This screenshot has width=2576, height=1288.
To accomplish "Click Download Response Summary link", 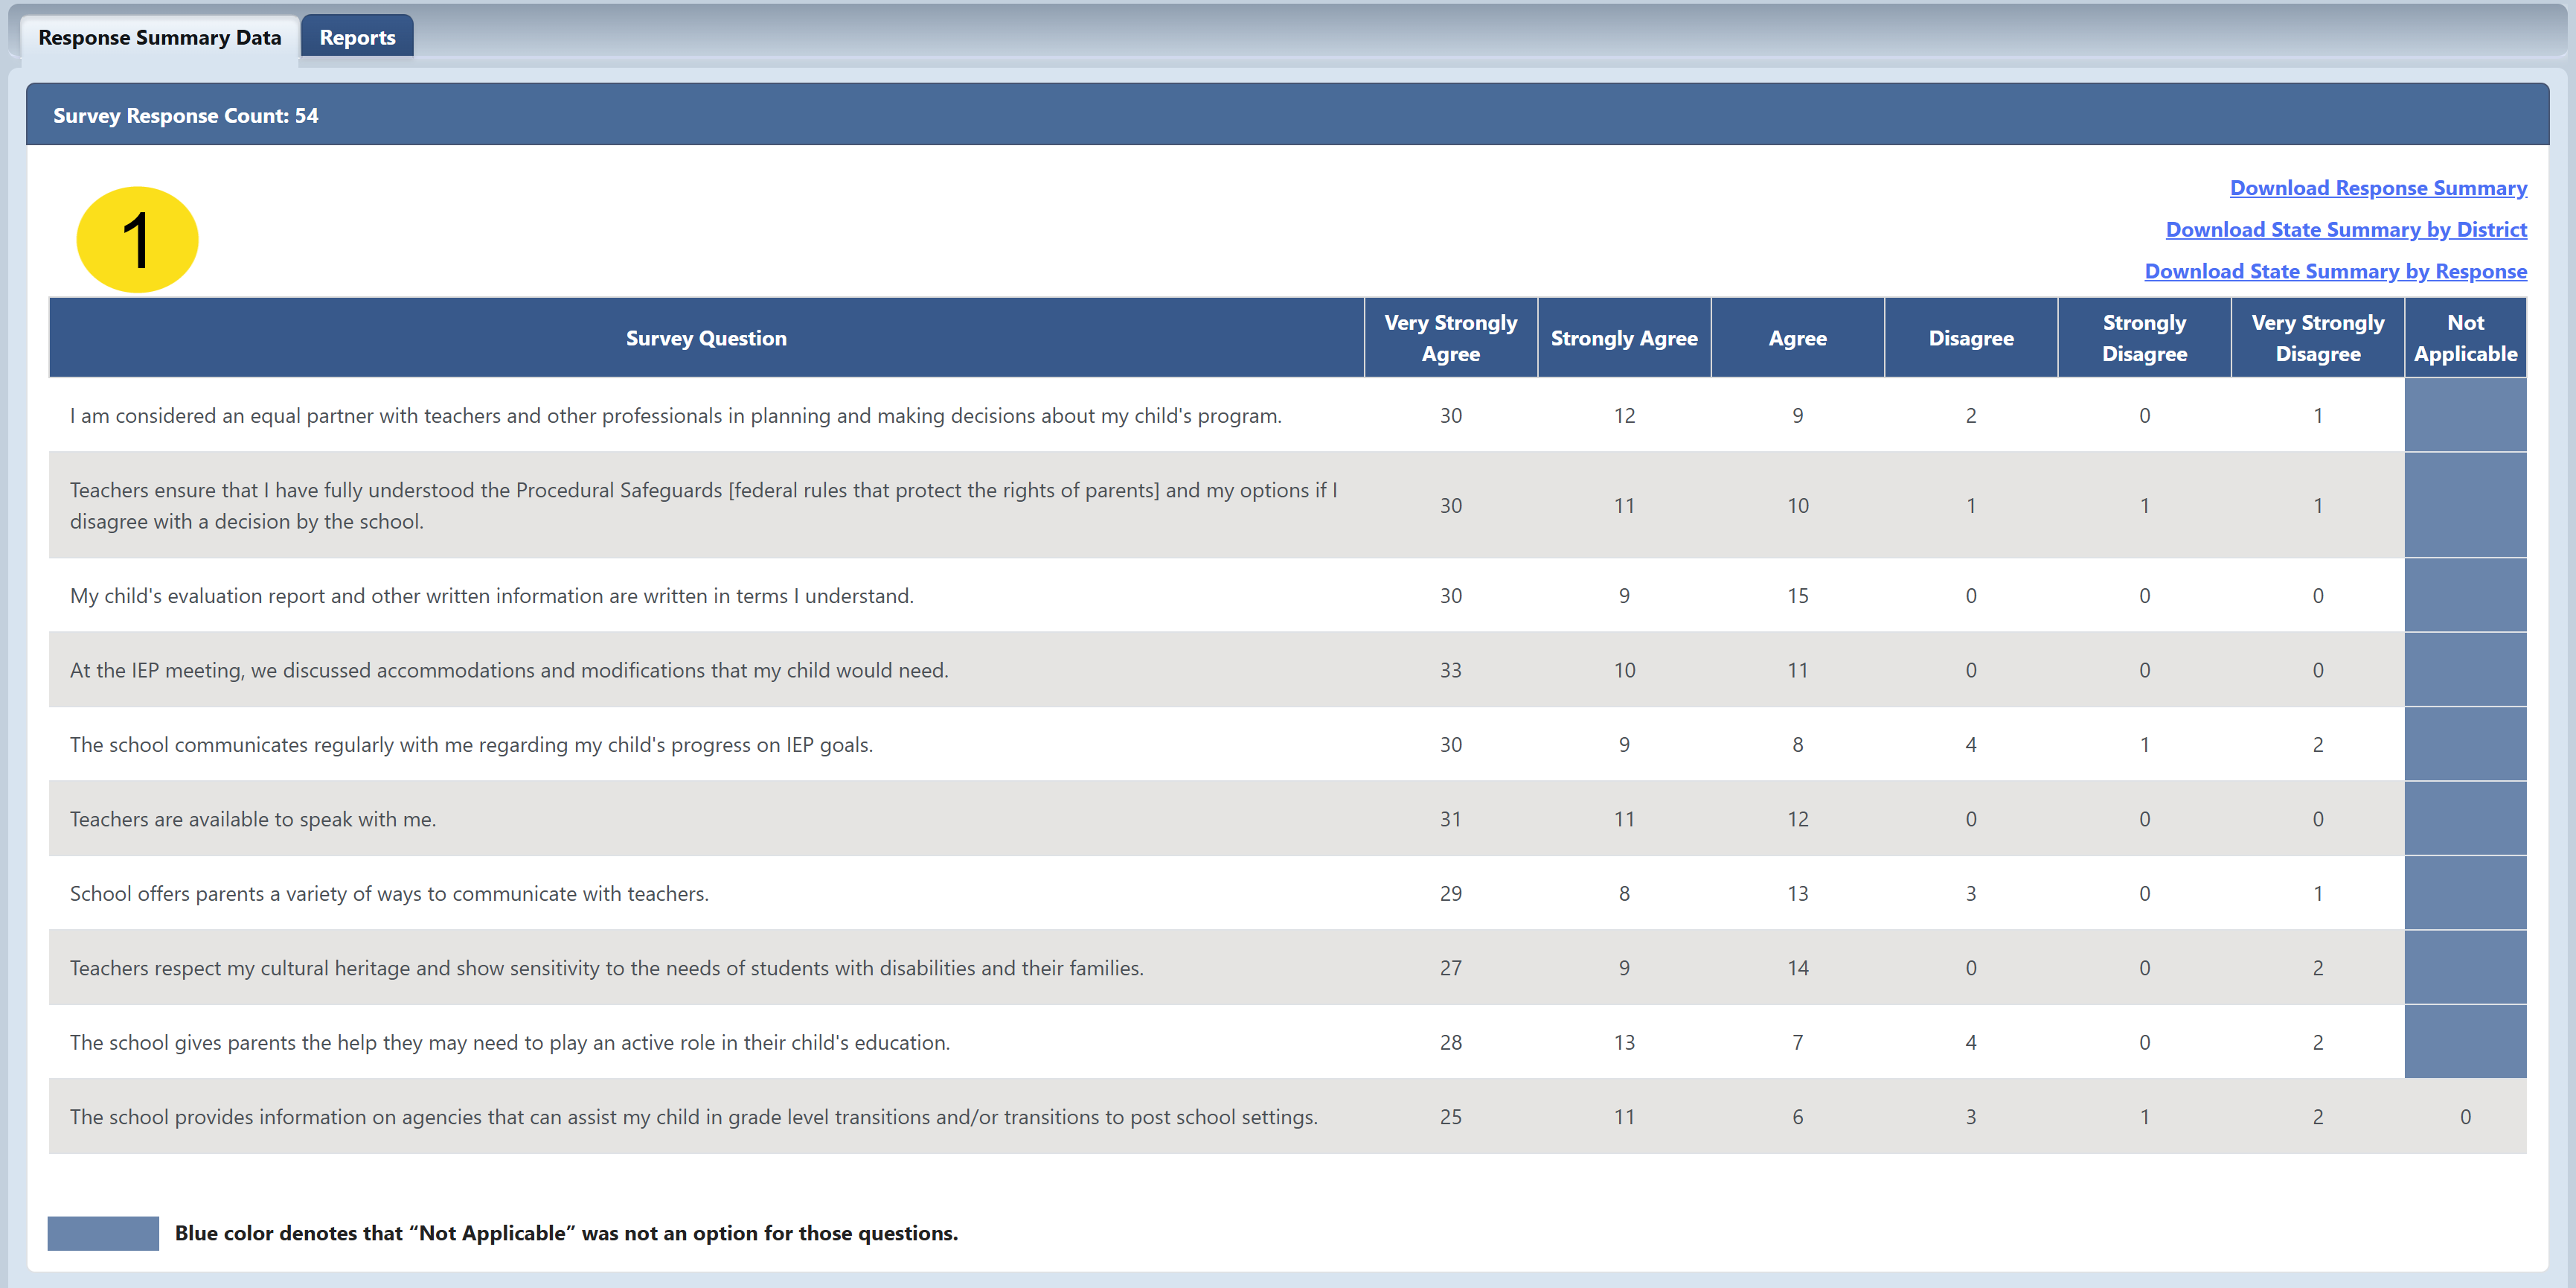I will pos(2377,188).
